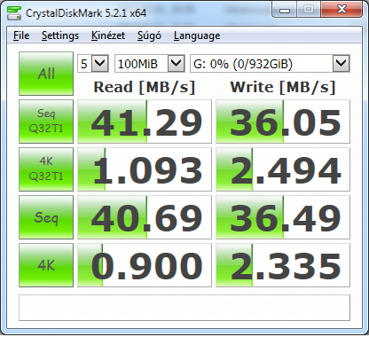The image size is (369, 337).
Task: Select the 4K read value 0.900
Action: pyautogui.click(x=145, y=265)
